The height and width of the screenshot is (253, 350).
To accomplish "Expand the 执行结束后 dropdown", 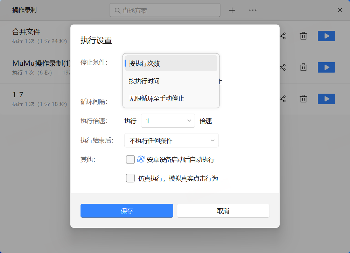I will (x=171, y=140).
